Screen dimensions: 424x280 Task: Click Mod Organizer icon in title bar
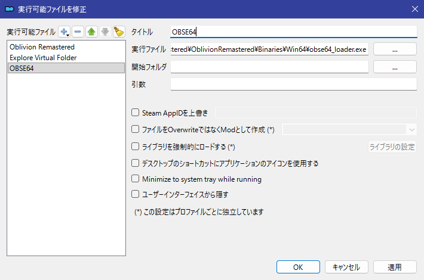(x=10, y=9)
